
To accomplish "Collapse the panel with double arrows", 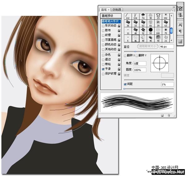I will [174, 7].
